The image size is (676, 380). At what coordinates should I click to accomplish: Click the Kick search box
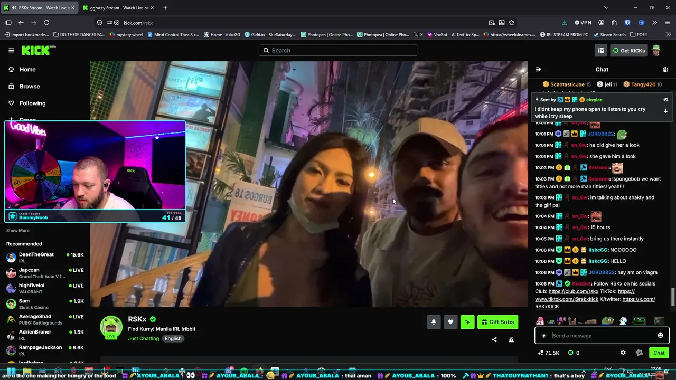tap(338, 50)
